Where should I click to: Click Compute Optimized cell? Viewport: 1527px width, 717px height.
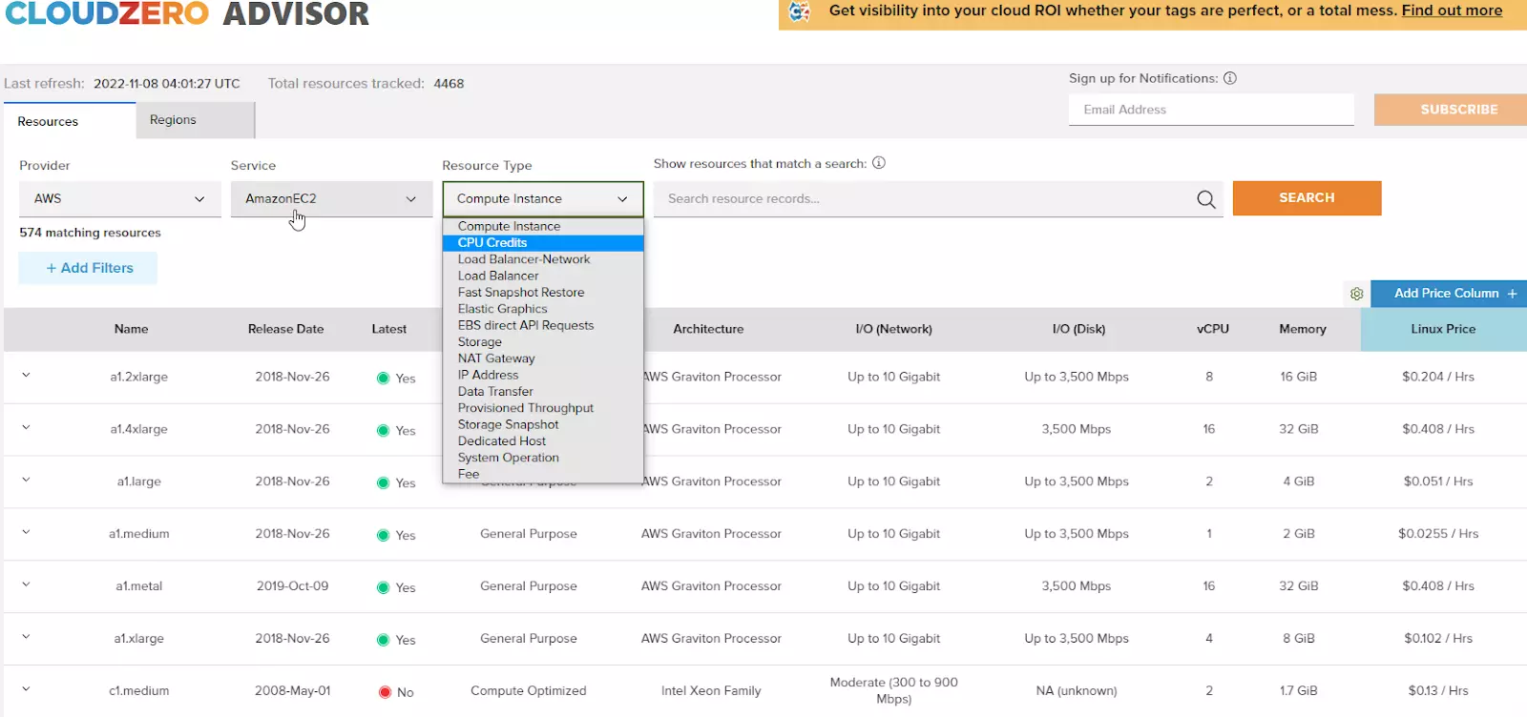(529, 691)
